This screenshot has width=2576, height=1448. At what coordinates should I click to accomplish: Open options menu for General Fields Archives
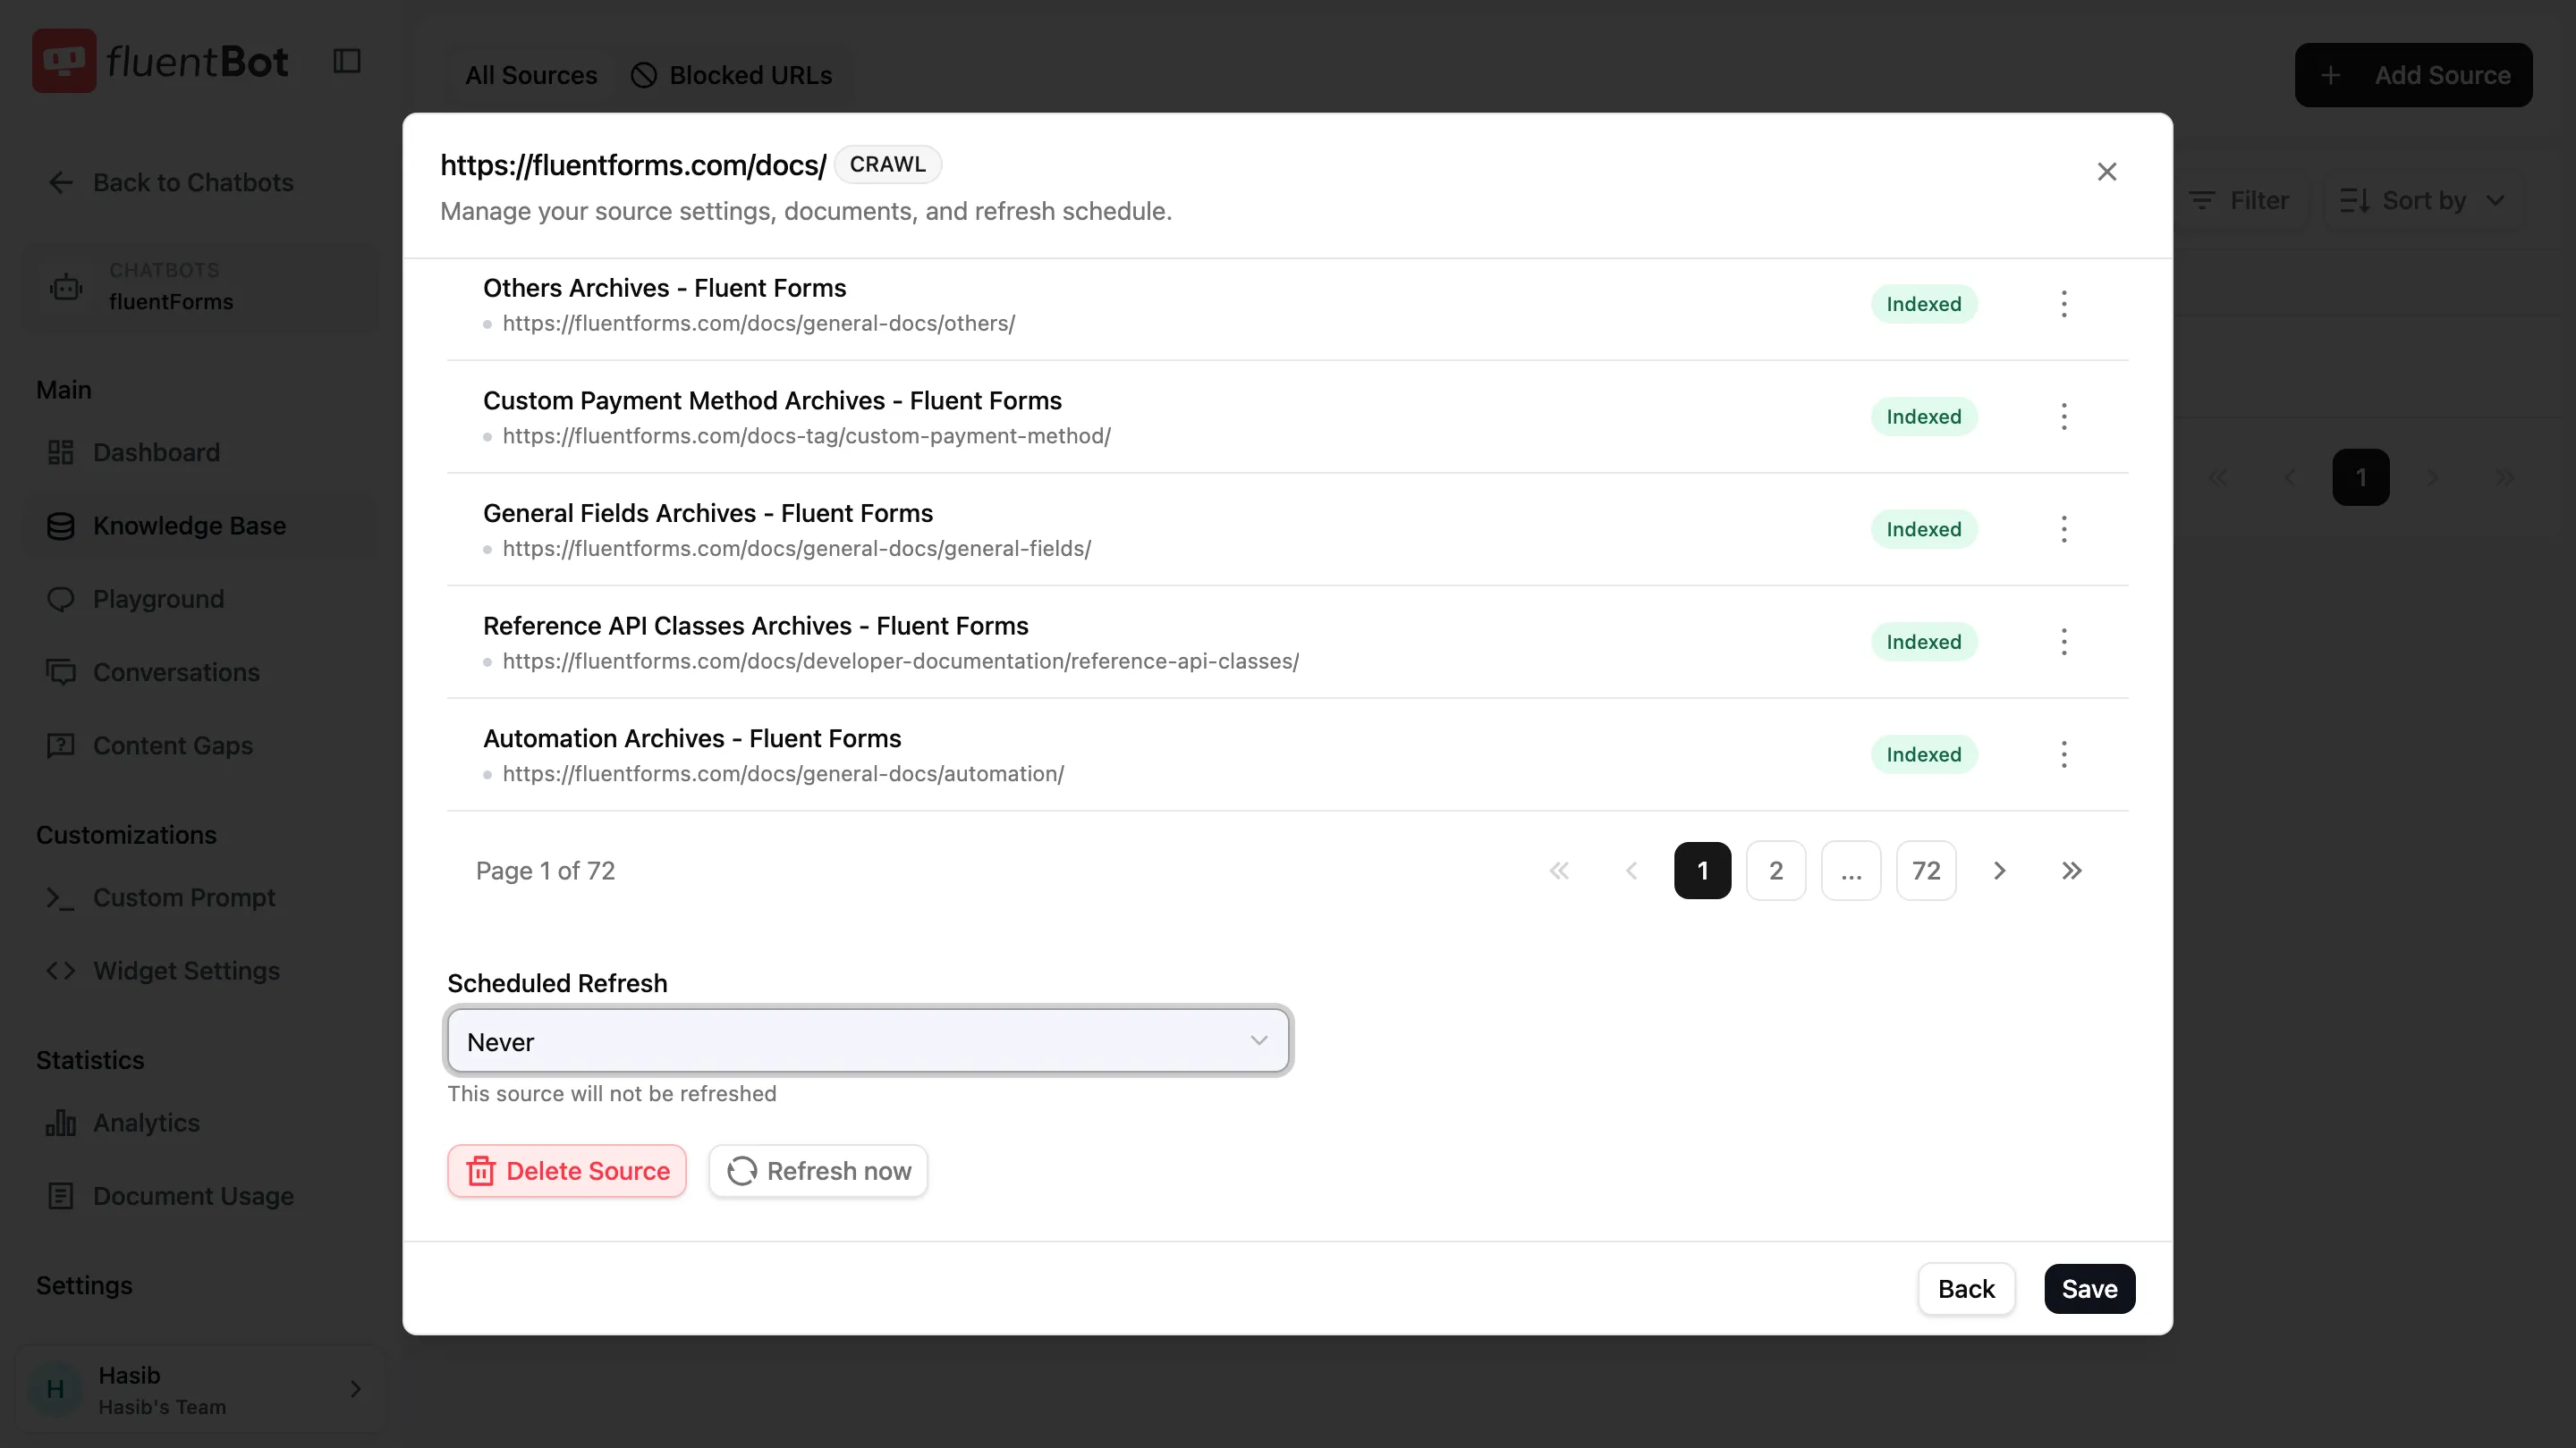pyautogui.click(x=2063, y=528)
